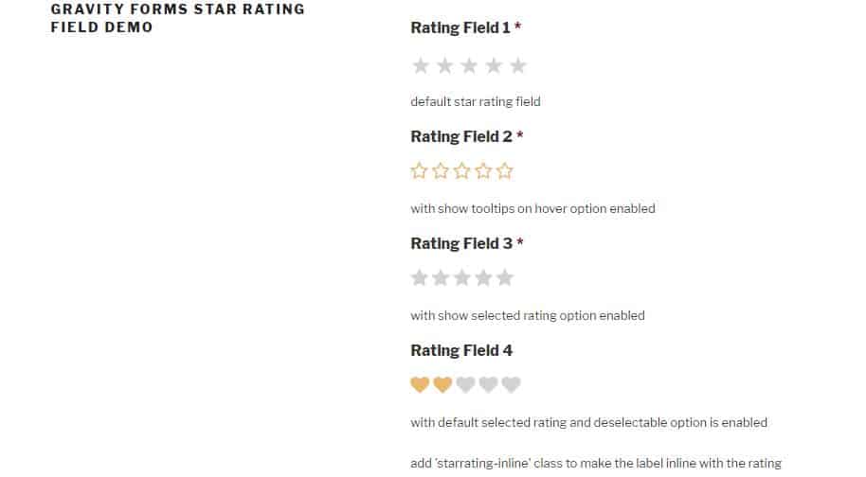Click the Gravity Forms Star Rating Field Demo heading

click(178, 18)
